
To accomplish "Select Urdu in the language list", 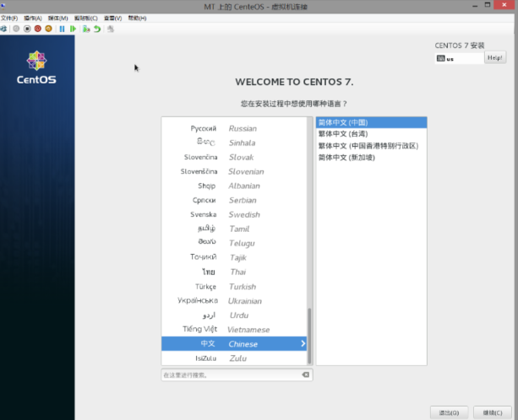I will 234,315.
